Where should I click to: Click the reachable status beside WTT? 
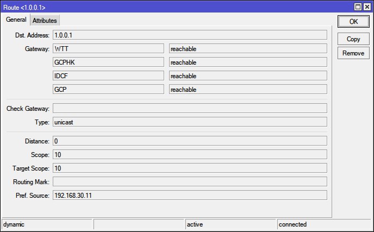click(x=247, y=48)
